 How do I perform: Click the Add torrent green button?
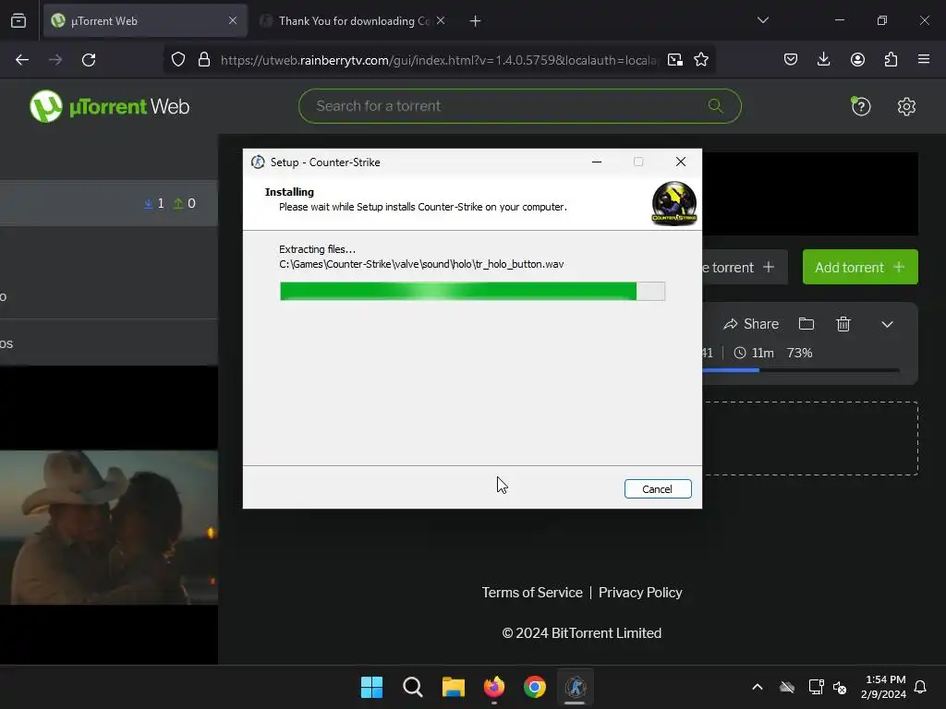coord(860,267)
